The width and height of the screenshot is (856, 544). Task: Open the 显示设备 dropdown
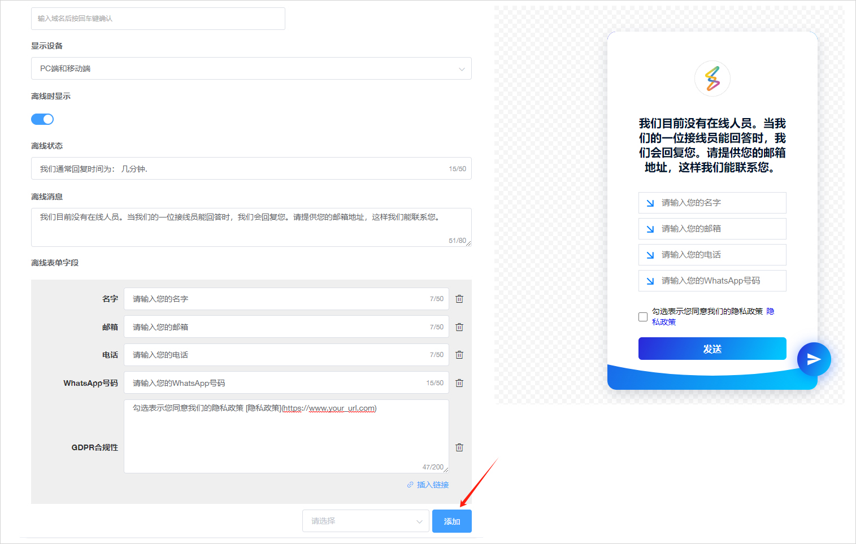pyautogui.click(x=251, y=68)
